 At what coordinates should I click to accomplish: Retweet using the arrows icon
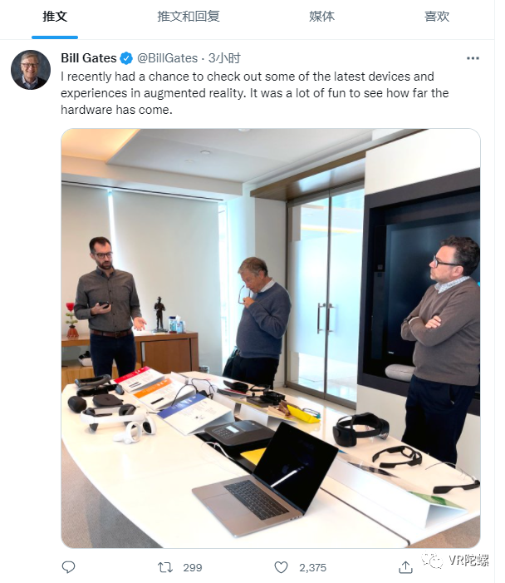pyautogui.click(x=164, y=567)
